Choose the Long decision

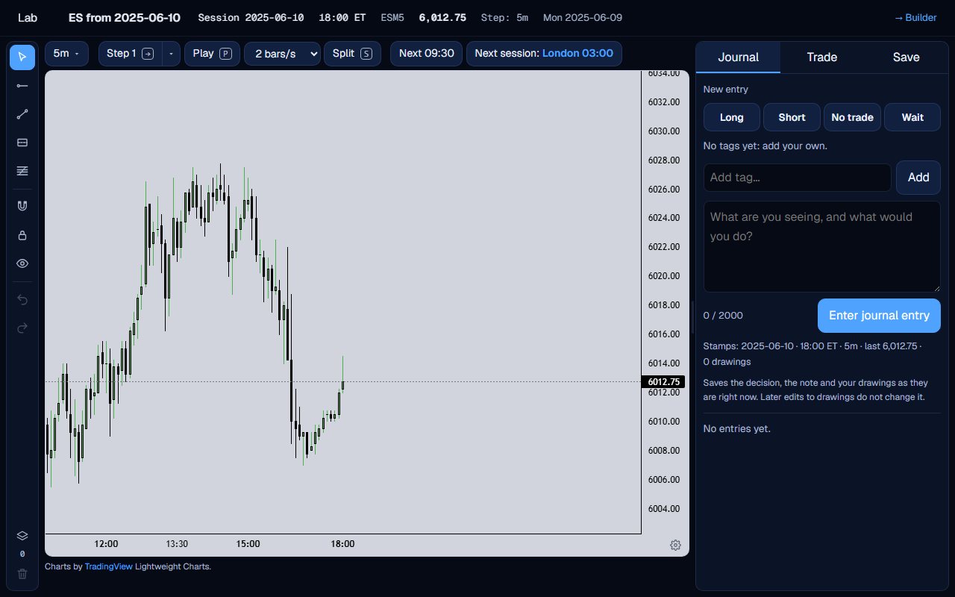click(732, 117)
